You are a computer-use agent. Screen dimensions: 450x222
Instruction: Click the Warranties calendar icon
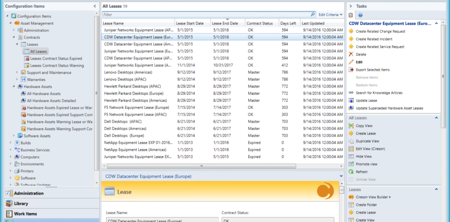[24, 80]
